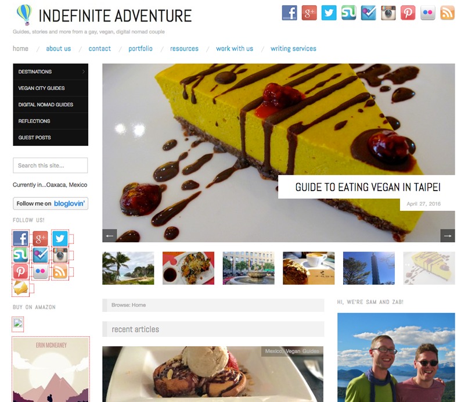Screen dimensions: 468x402
Task: Open the about us menu item
Action: [x=59, y=48]
